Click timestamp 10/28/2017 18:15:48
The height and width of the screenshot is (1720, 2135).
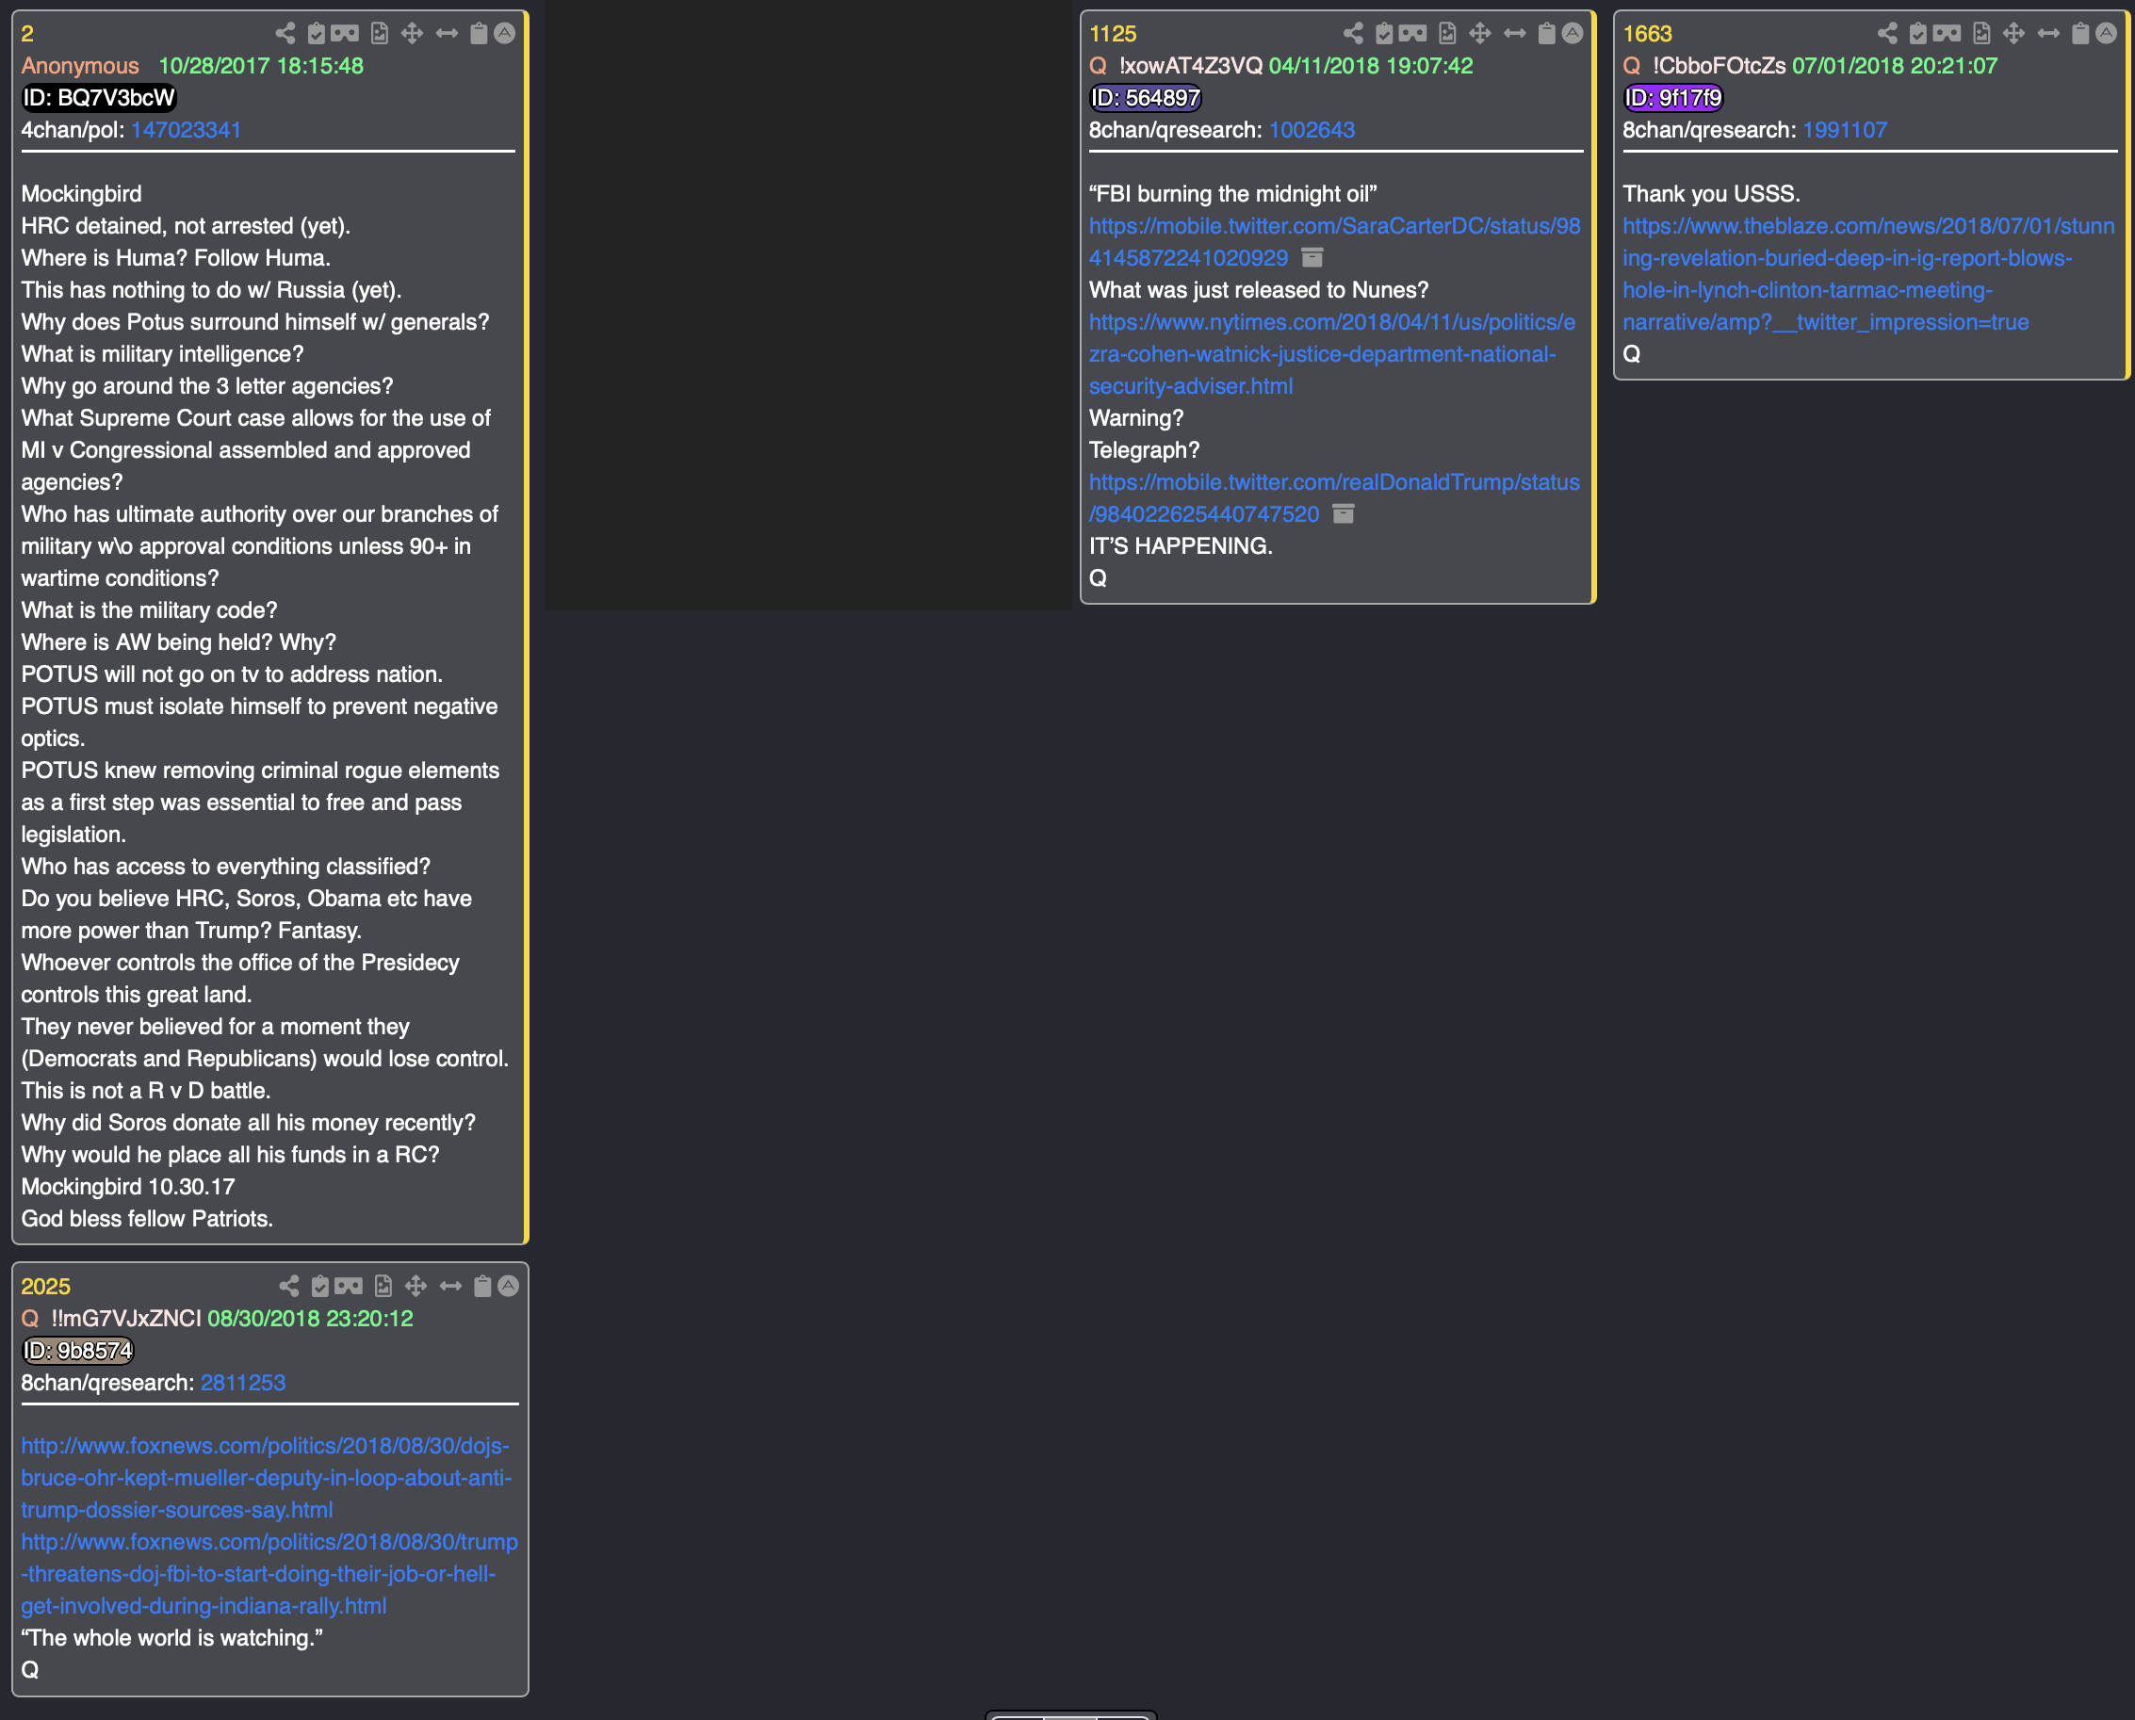tap(261, 65)
